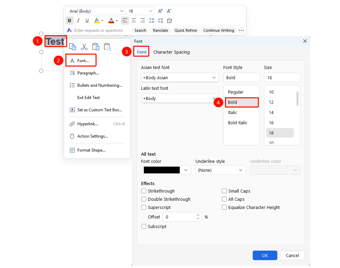Check Equalize Character Height

pyautogui.click(x=224, y=207)
